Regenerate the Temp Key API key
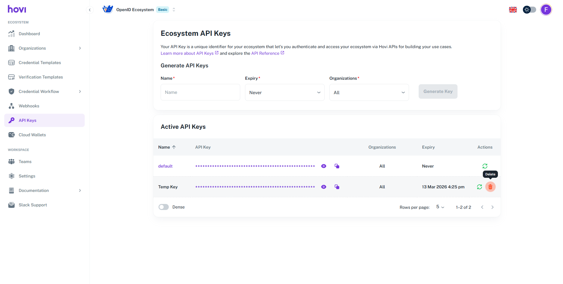 [479, 187]
